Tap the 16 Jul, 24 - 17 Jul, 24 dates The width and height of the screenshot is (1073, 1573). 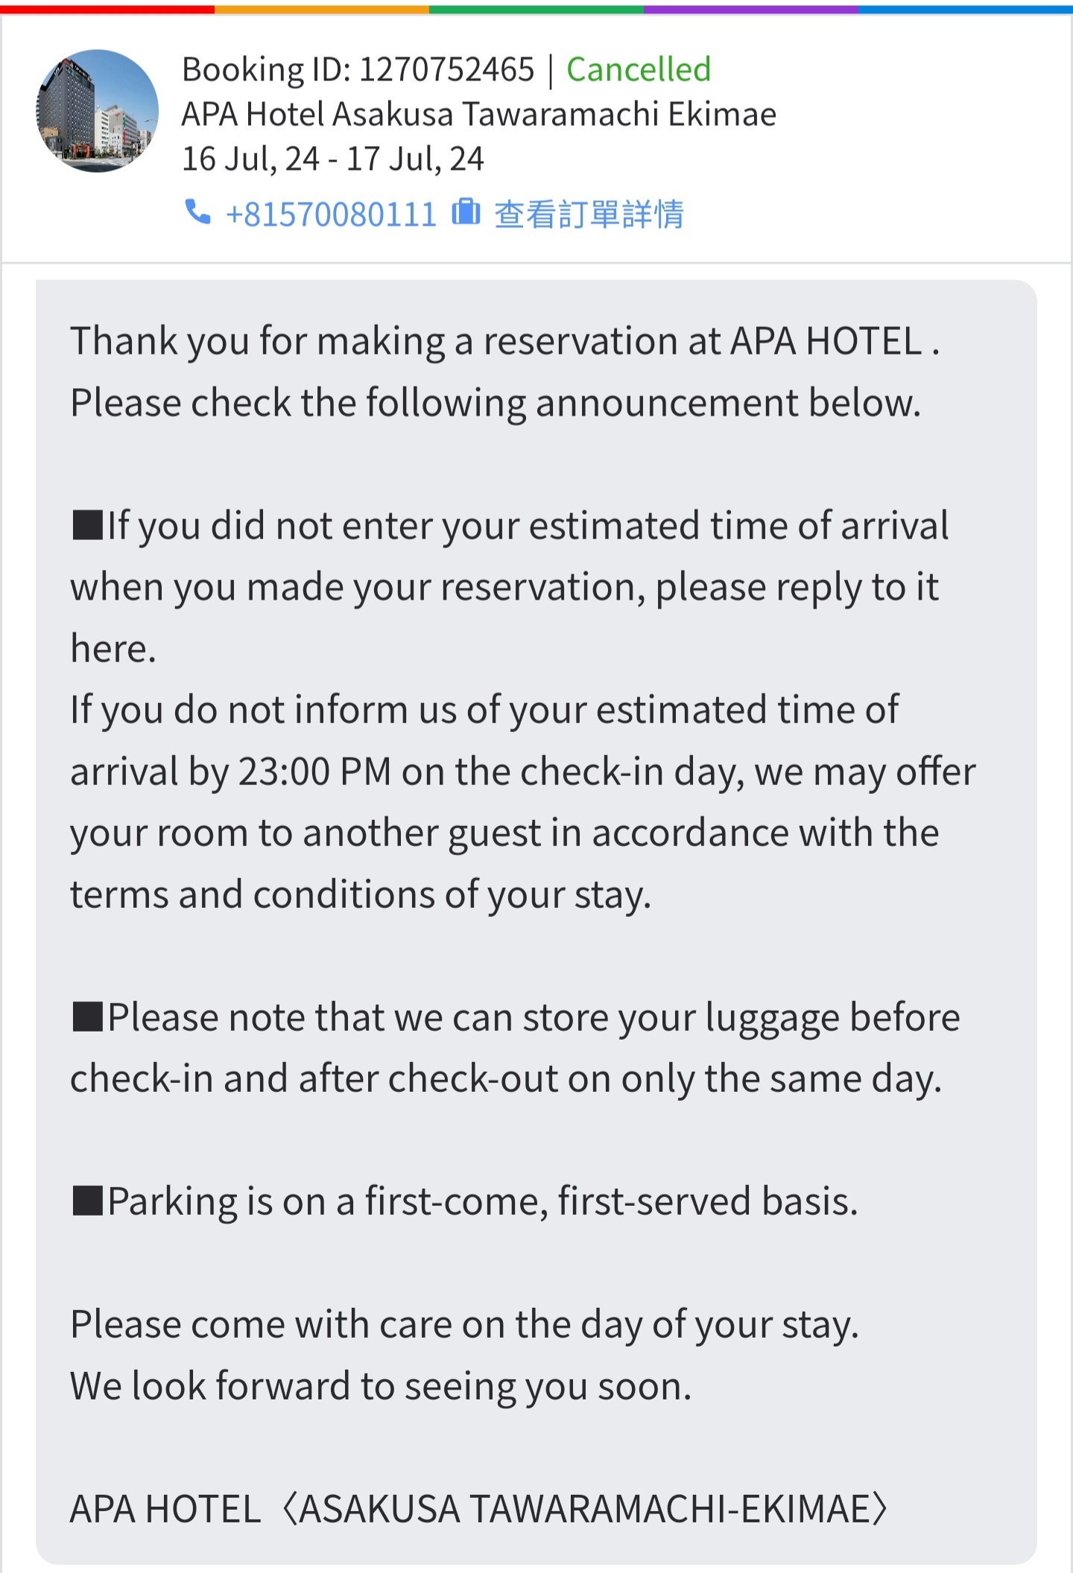point(333,159)
